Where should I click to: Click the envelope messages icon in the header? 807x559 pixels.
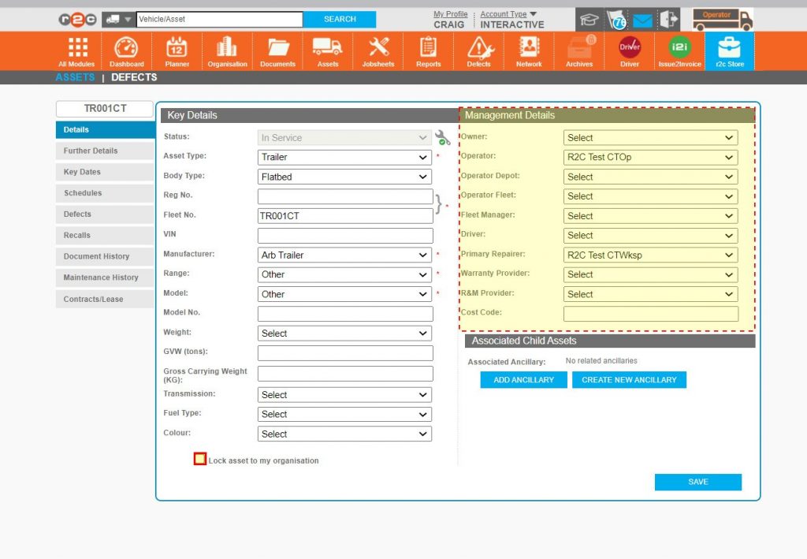click(642, 20)
